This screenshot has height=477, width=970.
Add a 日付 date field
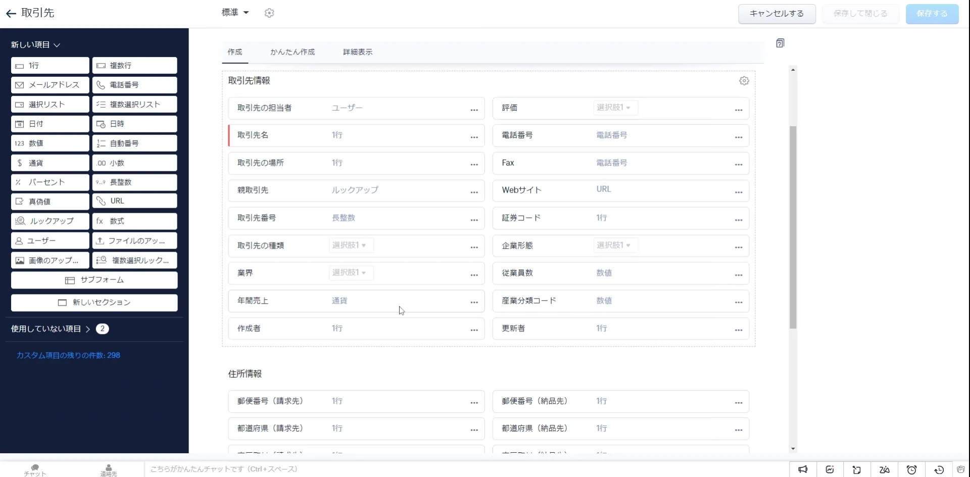coord(50,124)
